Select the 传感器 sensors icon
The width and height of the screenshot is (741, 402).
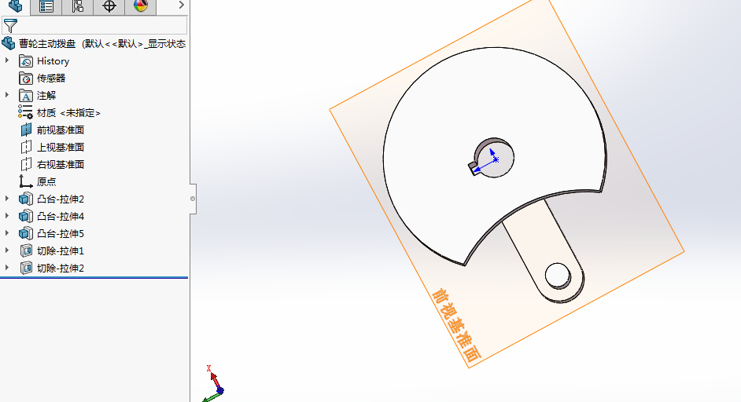[x=26, y=79]
